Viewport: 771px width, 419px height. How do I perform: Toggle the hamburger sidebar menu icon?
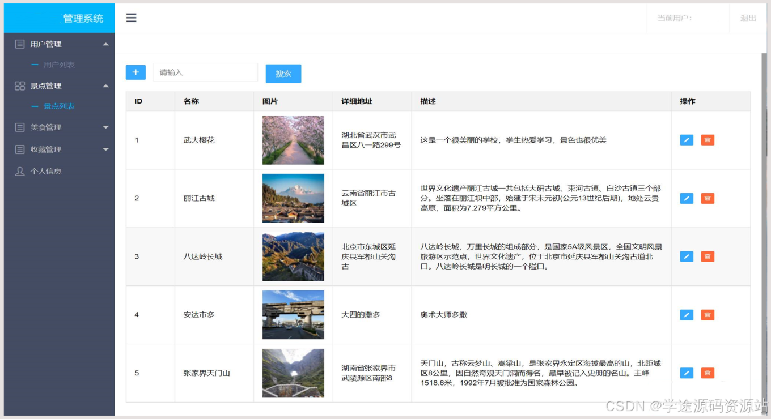coord(131,18)
